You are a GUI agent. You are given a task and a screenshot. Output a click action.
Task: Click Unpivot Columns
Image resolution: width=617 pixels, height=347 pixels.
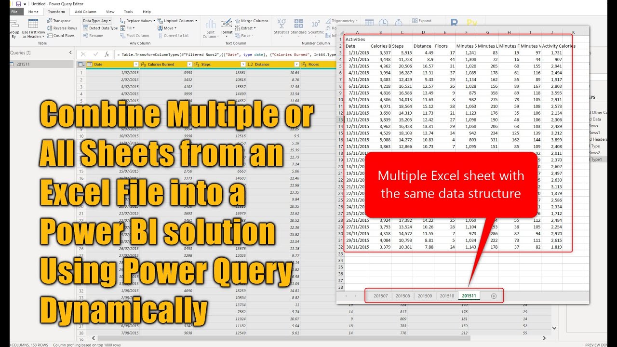pos(177,21)
